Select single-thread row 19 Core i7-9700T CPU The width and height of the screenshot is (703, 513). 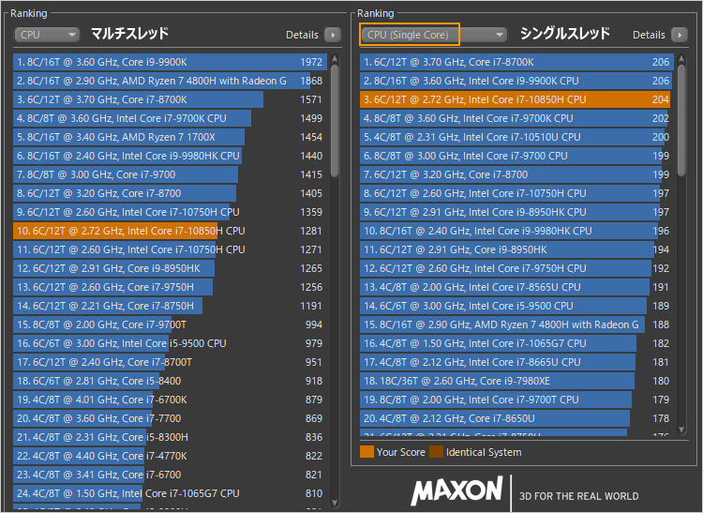pos(516,400)
